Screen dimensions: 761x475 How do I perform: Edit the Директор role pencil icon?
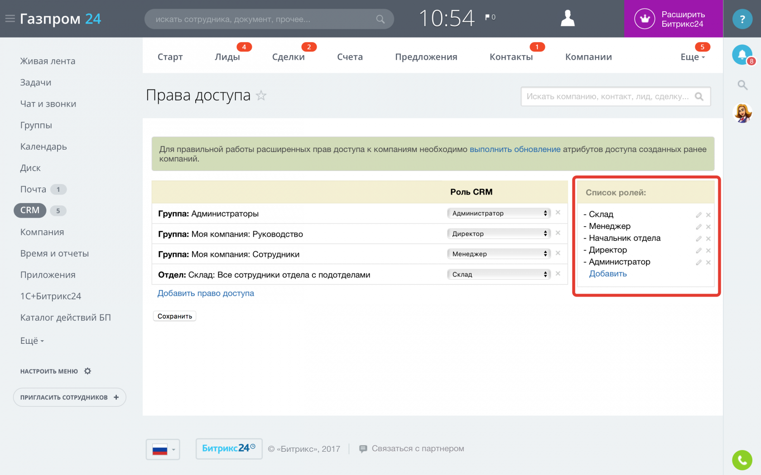(x=698, y=250)
